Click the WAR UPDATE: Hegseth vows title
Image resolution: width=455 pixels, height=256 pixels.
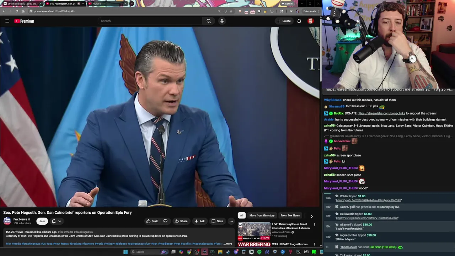coord(290,244)
